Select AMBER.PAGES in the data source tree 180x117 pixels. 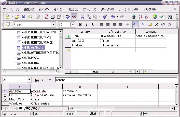pyautogui.click(x=30, y=58)
